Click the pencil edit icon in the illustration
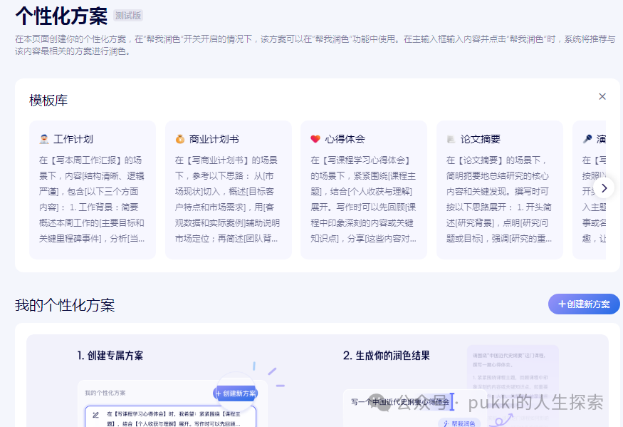The height and width of the screenshot is (427, 623). coord(95,415)
